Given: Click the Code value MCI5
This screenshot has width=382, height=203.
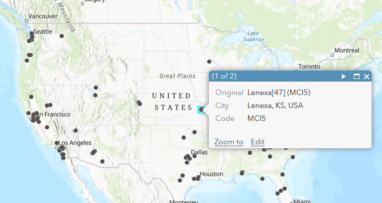Looking at the screenshot, I should [256, 118].
